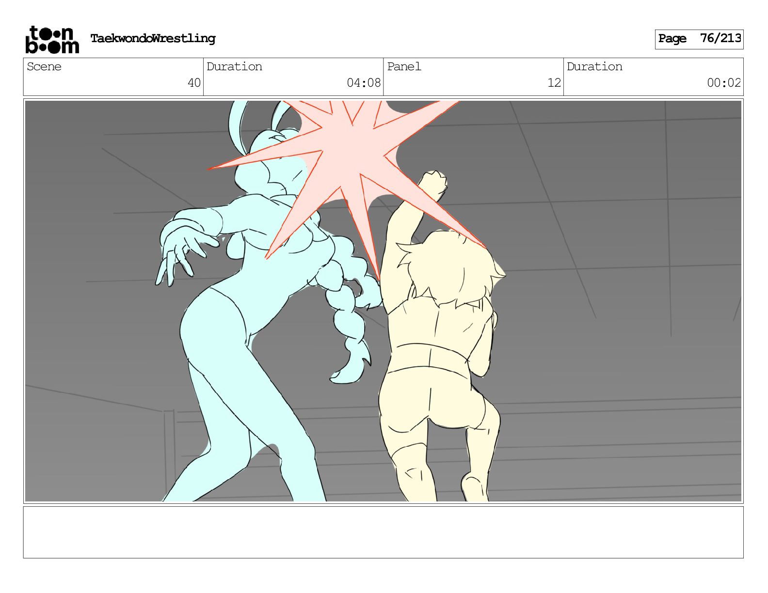Image resolution: width=768 pixels, height=593 pixels.
Task: Click the empty notes box below panel
Action: 383,532
